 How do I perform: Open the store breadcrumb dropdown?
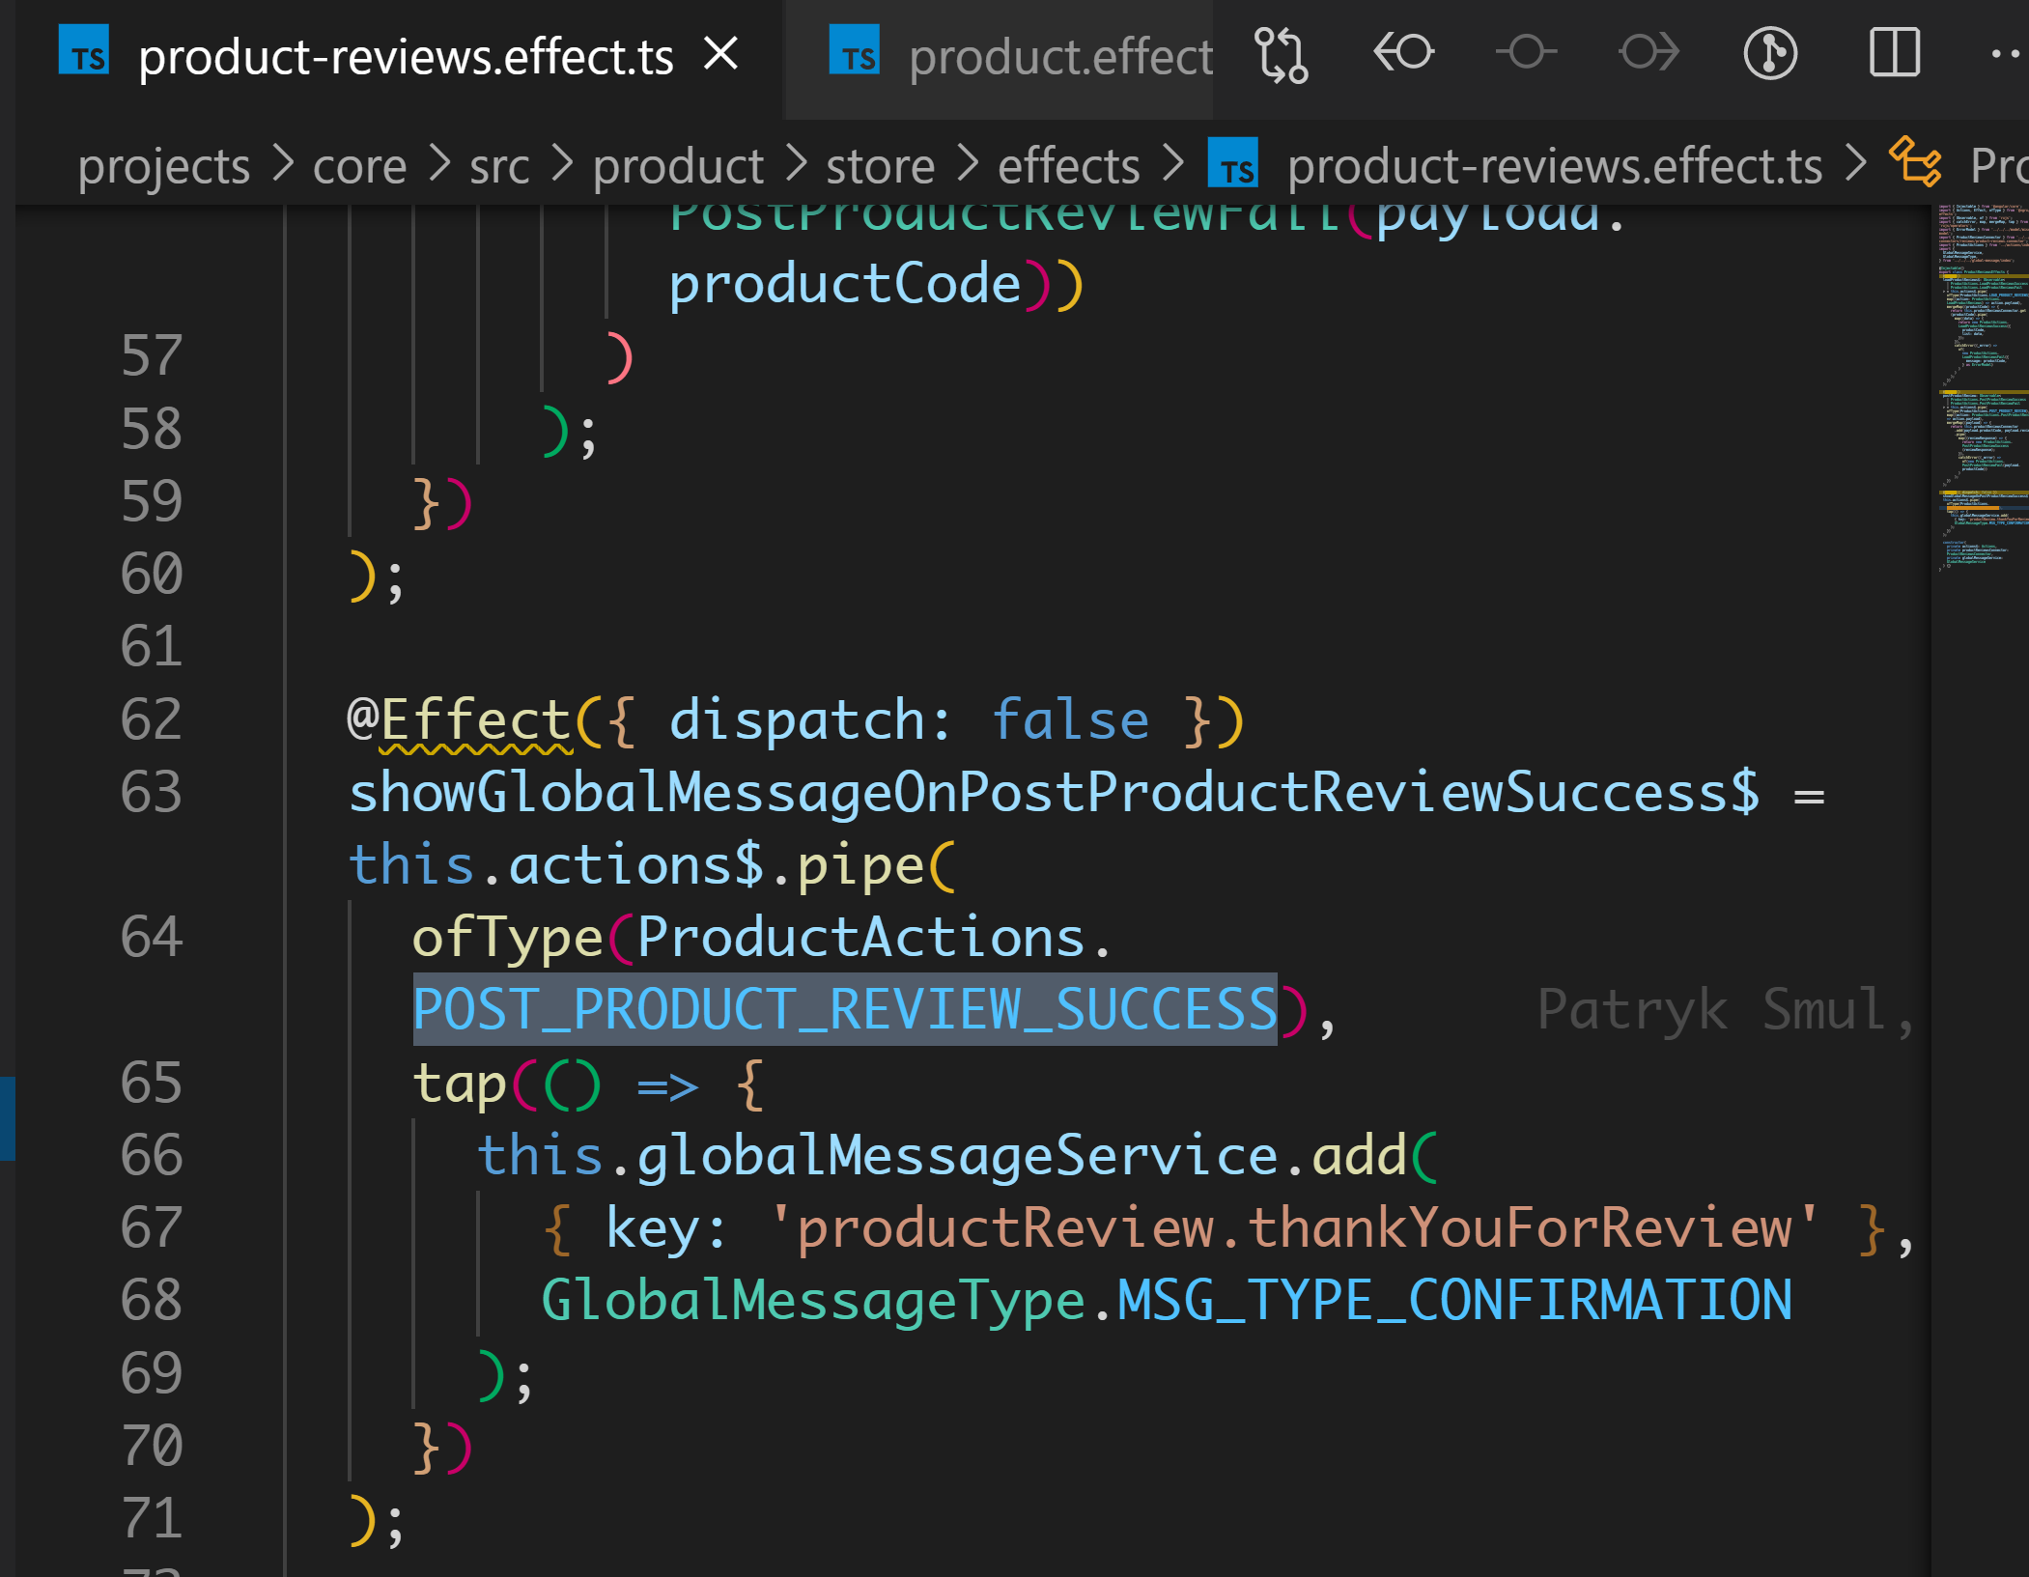pos(880,166)
